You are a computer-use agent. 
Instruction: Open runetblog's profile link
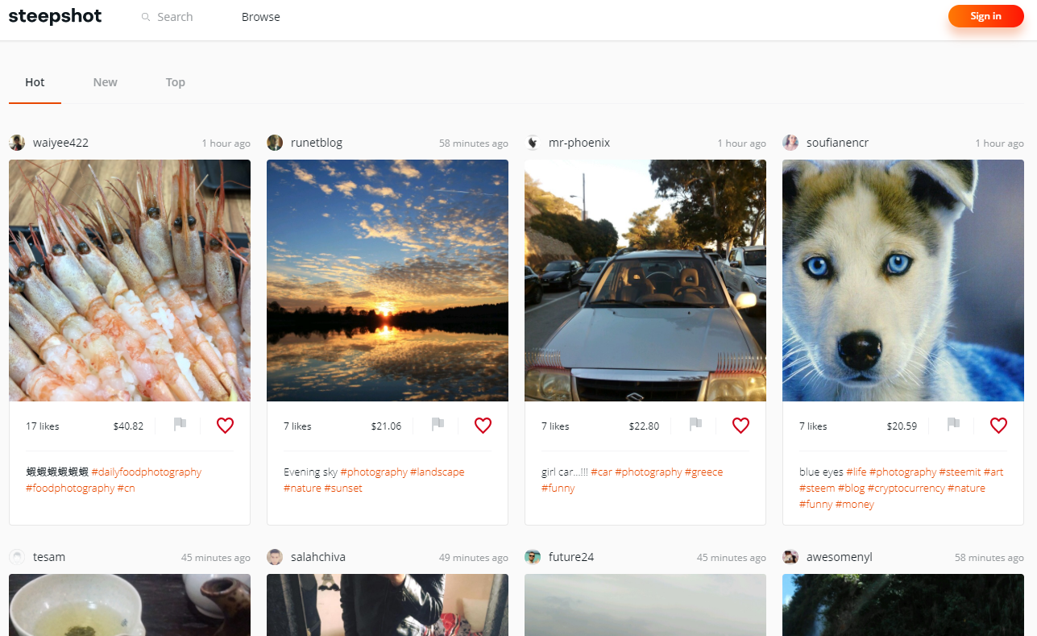coord(317,143)
